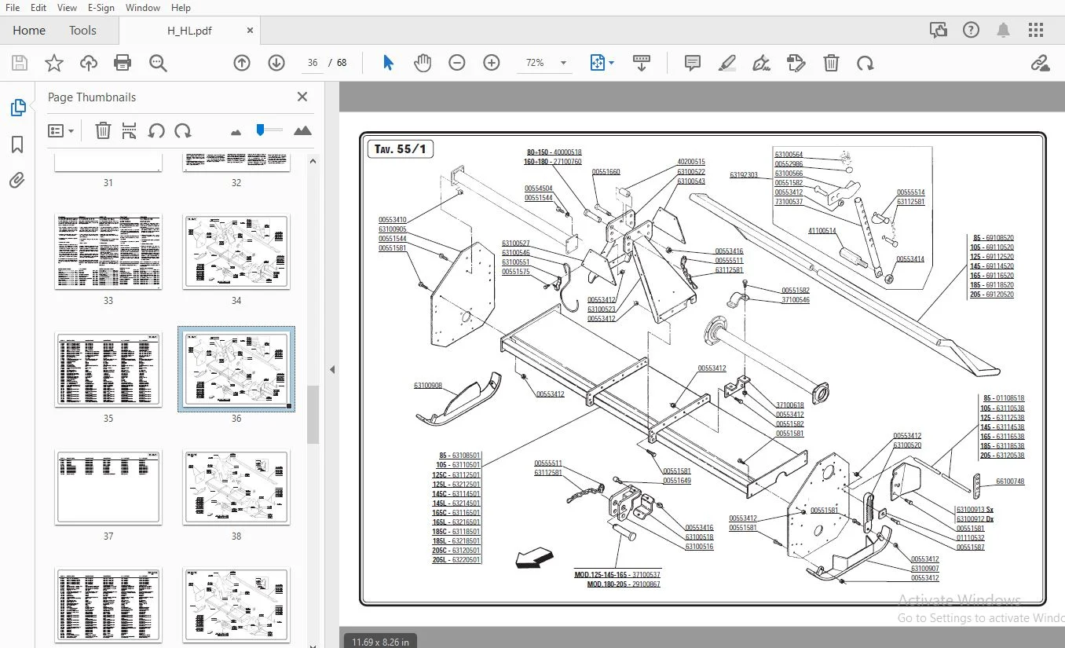Print the document

(x=123, y=63)
